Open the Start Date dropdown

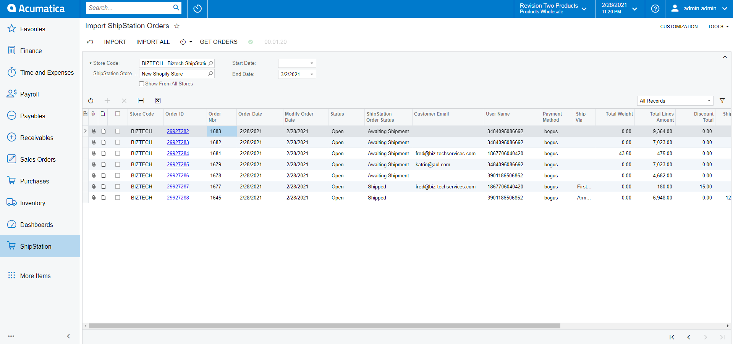pyautogui.click(x=312, y=63)
